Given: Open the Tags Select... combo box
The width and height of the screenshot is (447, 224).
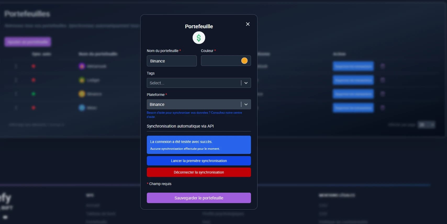Looking at the screenshot, I should (x=194, y=83).
